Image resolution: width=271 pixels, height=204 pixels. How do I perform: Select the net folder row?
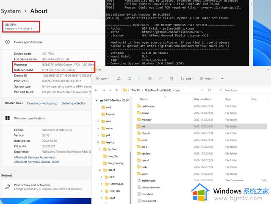tap(202, 127)
